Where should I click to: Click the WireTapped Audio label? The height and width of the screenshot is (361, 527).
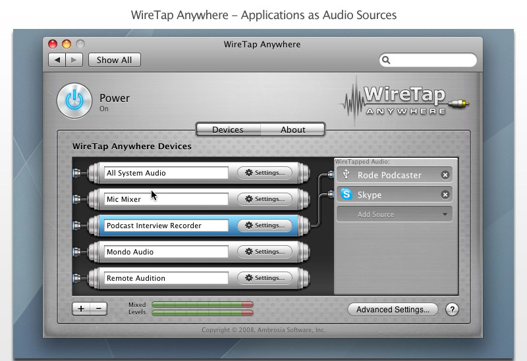(362, 161)
